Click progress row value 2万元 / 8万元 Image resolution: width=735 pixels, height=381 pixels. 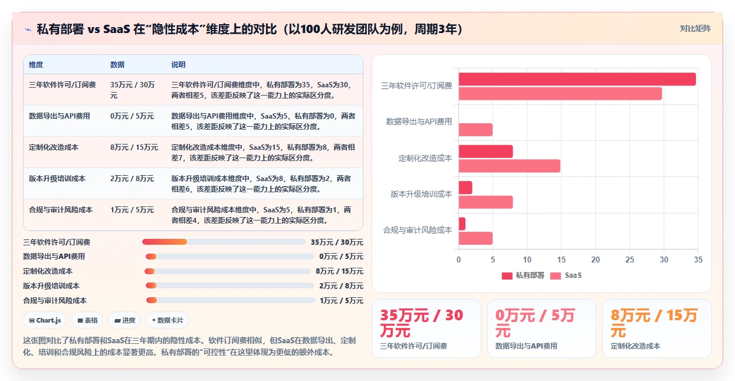tap(341, 286)
